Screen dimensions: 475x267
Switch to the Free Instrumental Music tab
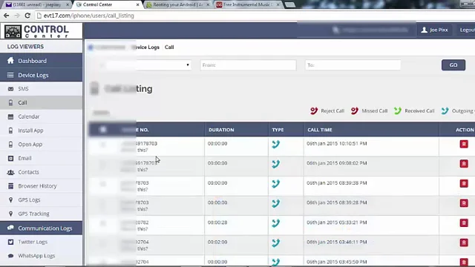pyautogui.click(x=248, y=4)
